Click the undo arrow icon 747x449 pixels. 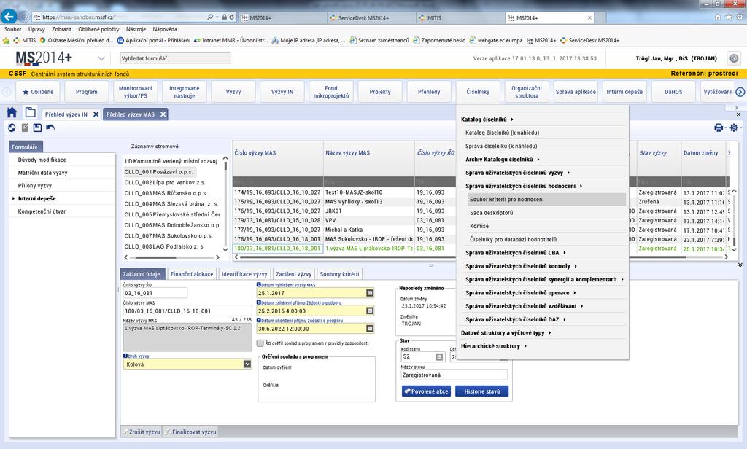pos(50,128)
